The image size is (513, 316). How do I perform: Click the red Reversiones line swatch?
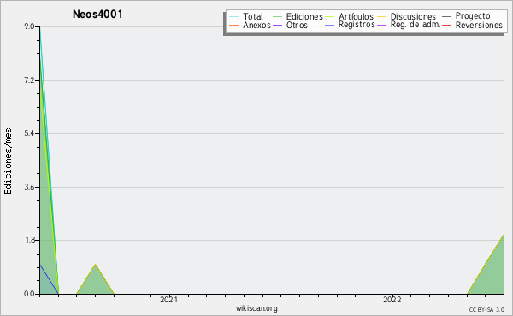(446, 25)
